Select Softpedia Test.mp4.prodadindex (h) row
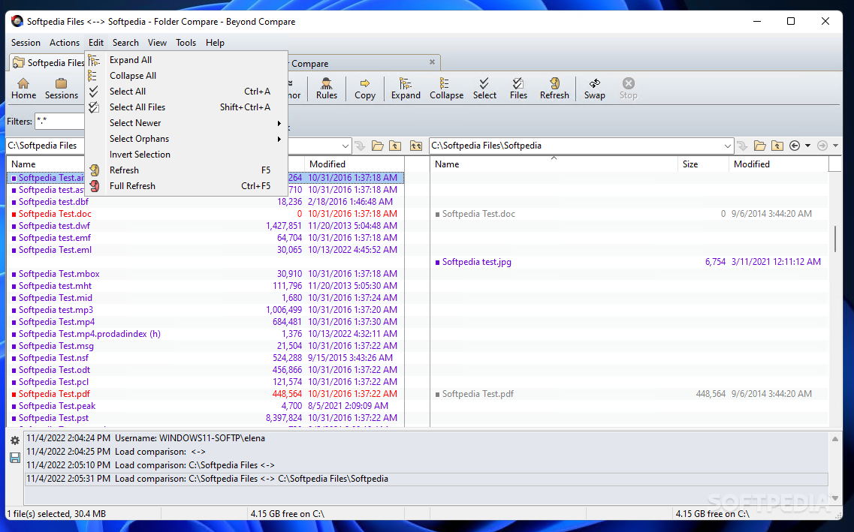The image size is (854, 532). tap(205, 334)
